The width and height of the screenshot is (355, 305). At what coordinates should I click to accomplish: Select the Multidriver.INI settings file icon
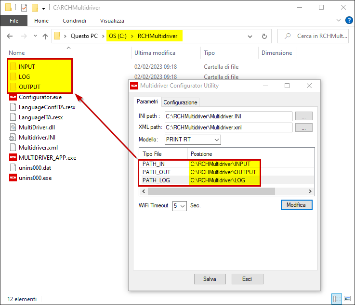(13, 138)
